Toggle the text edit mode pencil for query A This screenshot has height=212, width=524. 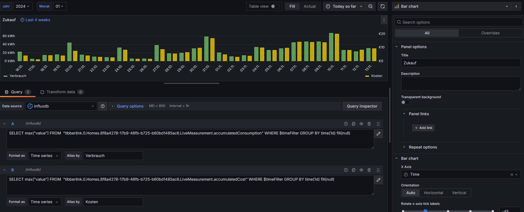(x=379, y=134)
